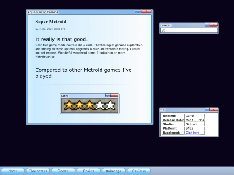234x175 pixels.
Task: Click the third gold rating star
Action: [90, 105]
